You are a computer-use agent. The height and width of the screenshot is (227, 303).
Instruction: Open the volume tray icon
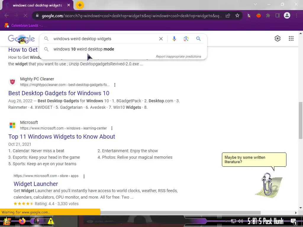click(x=240, y=221)
